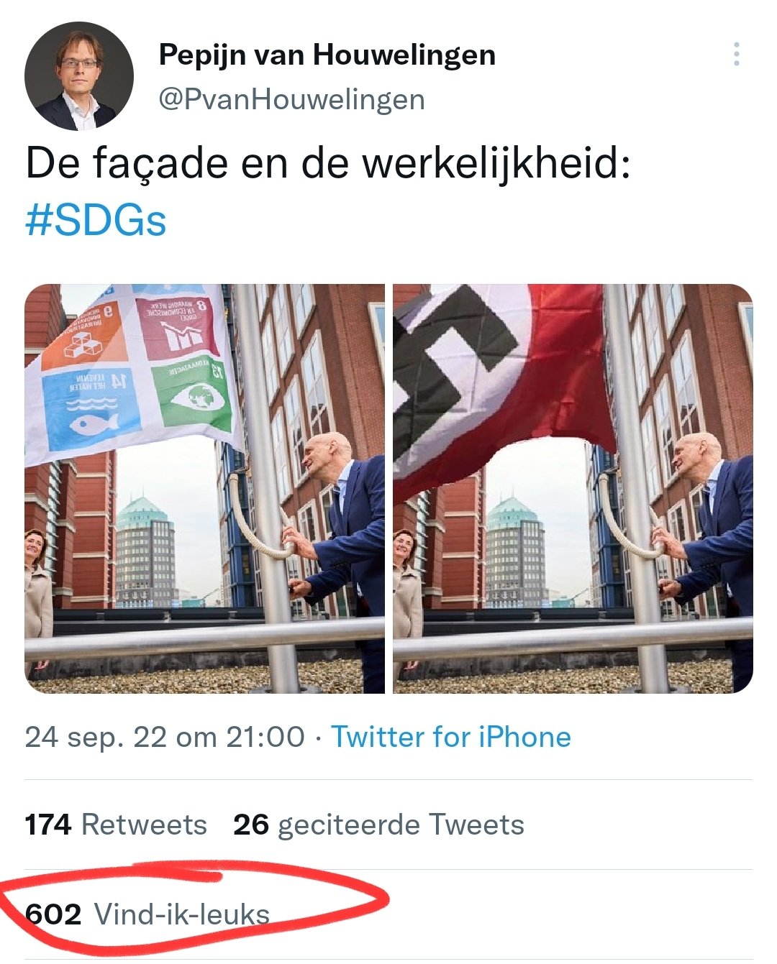The width and height of the screenshot is (777, 964).
Task: Select the 24 sep. 22 timestamp
Action: pos(165,738)
